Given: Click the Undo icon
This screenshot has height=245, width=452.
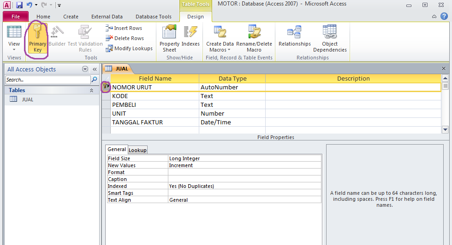Looking at the screenshot, I should click(x=29, y=5).
